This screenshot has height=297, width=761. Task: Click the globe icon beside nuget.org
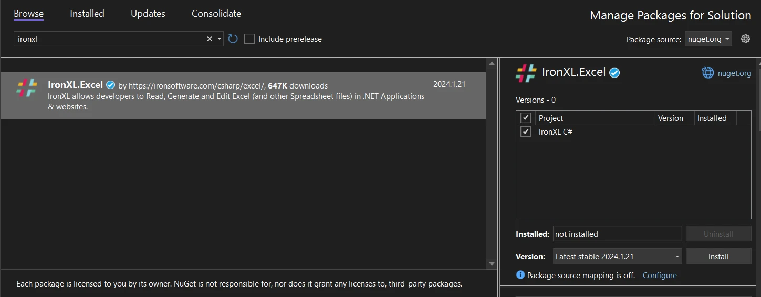tap(707, 73)
